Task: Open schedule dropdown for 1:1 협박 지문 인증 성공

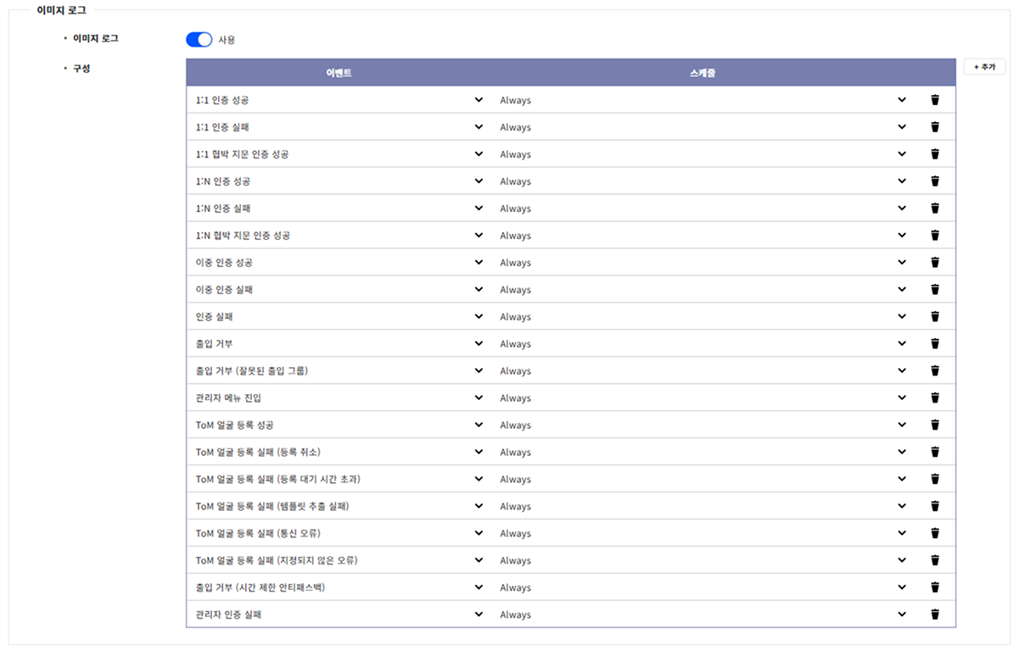Action: tap(902, 154)
